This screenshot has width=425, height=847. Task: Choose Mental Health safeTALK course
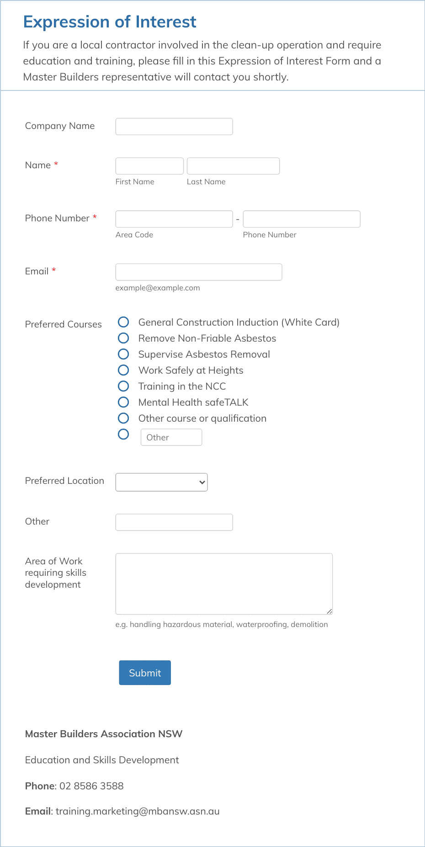123,402
